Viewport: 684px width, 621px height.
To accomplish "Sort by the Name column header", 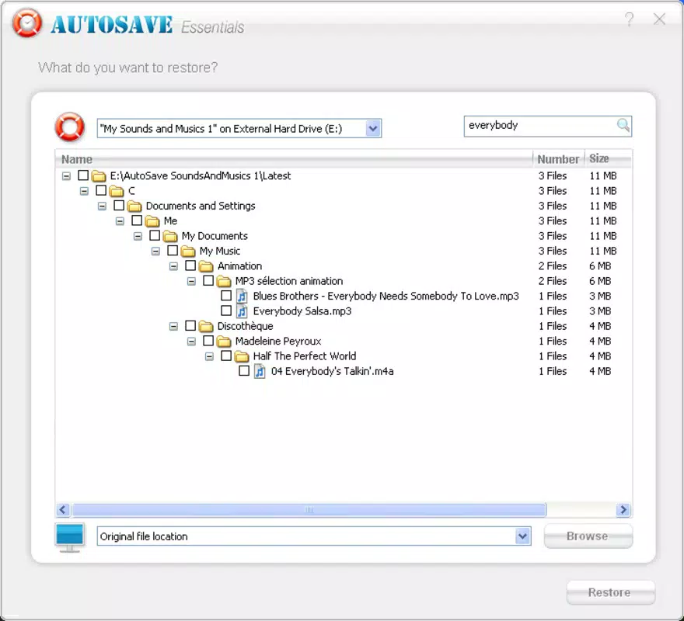I will 294,159.
